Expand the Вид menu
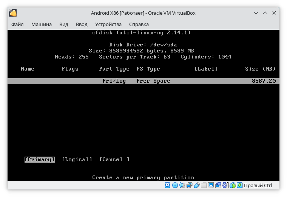Viewport: 287px width, 197px height. (63, 25)
